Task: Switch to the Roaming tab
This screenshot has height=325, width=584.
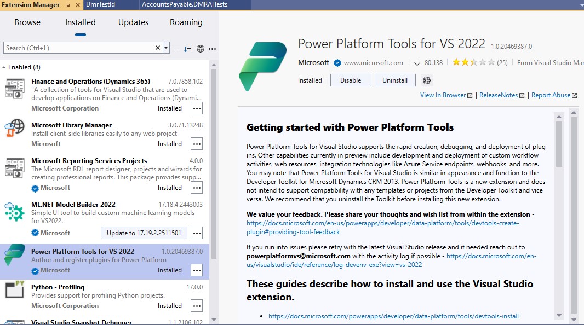Action: tap(186, 22)
